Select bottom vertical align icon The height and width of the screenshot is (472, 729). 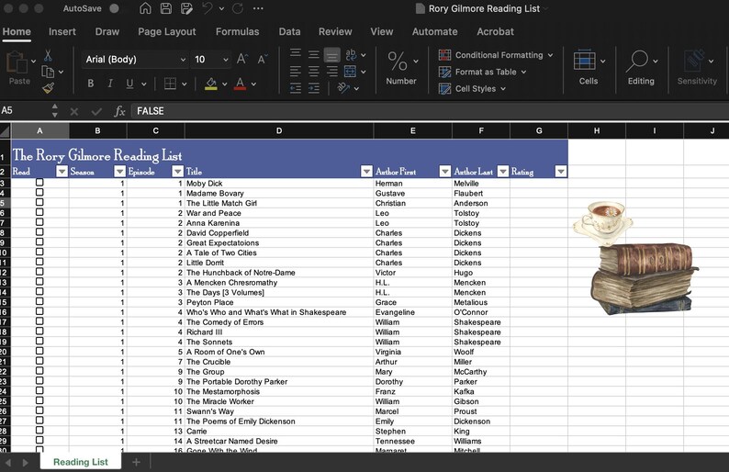(332, 55)
